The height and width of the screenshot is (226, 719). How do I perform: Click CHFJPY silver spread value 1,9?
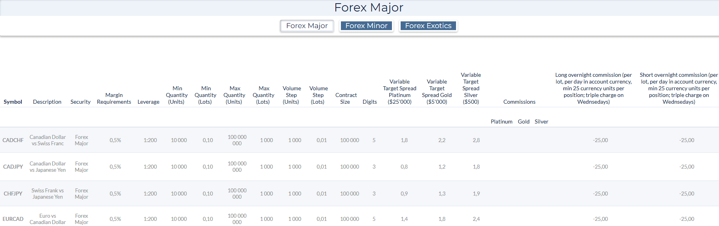(476, 194)
